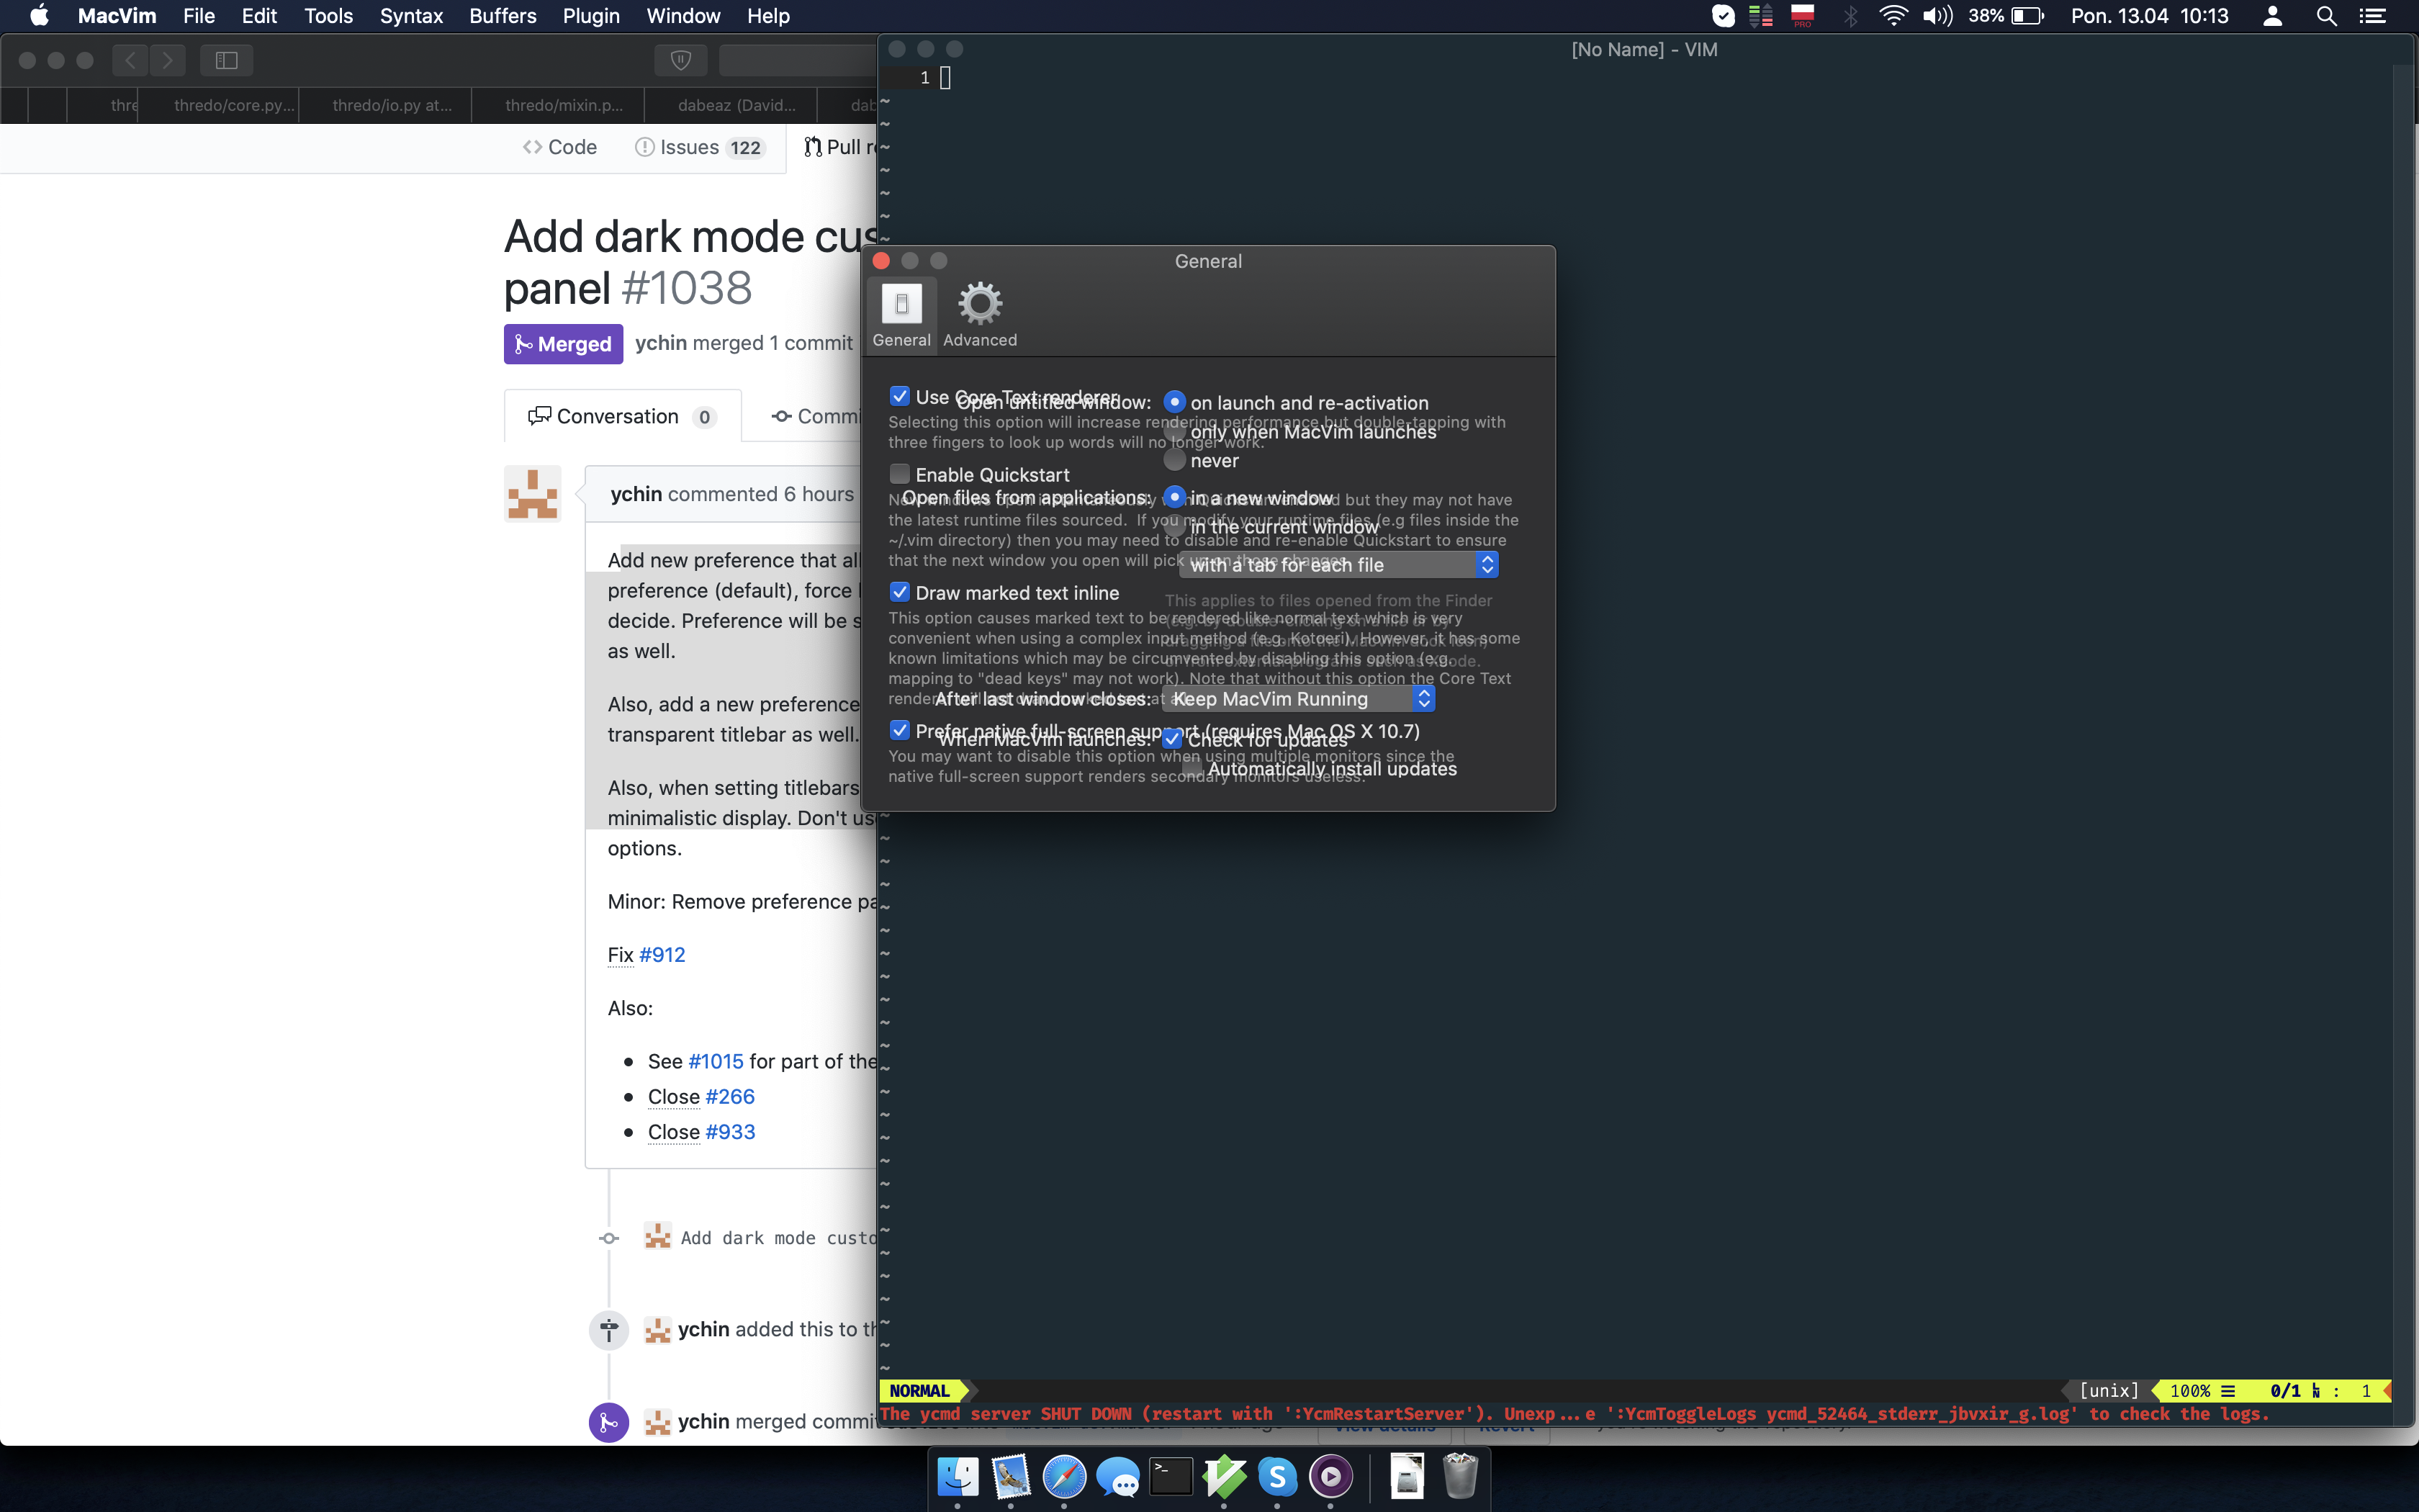This screenshot has height=1512, width=2419.
Task: Click the NORMAL mode indicator in Vim
Action: [919, 1391]
